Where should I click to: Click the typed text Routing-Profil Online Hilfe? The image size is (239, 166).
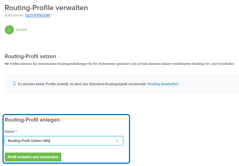coord(29,141)
